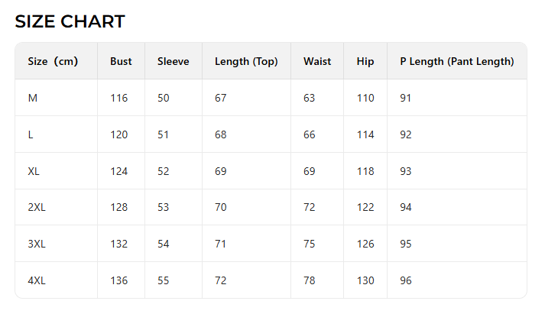The height and width of the screenshot is (314, 545).
Task: Click the SIZE CHART heading
Action: [x=70, y=21]
